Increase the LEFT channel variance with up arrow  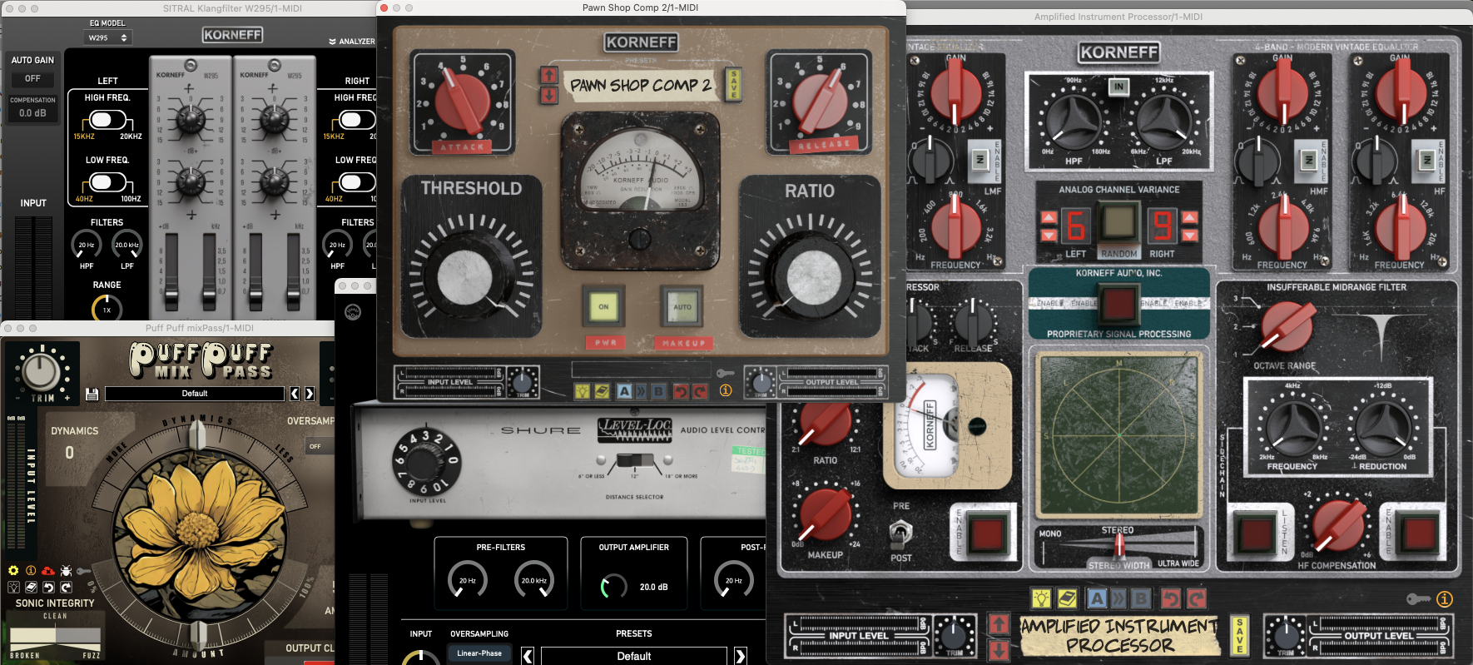[1049, 218]
